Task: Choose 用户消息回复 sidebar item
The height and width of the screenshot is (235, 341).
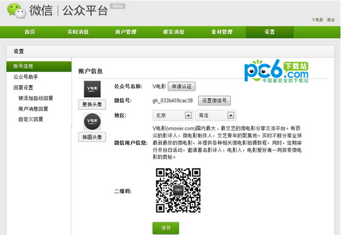Action: click(x=34, y=109)
